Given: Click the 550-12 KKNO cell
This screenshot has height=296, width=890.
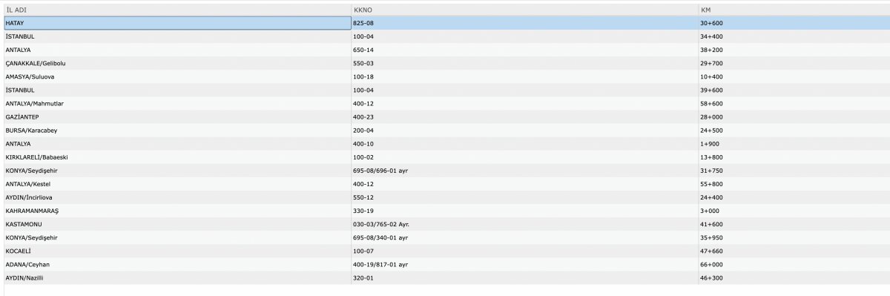Looking at the screenshot, I should (524, 197).
